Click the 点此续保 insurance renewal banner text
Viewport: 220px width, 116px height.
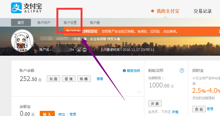point(170,31)
